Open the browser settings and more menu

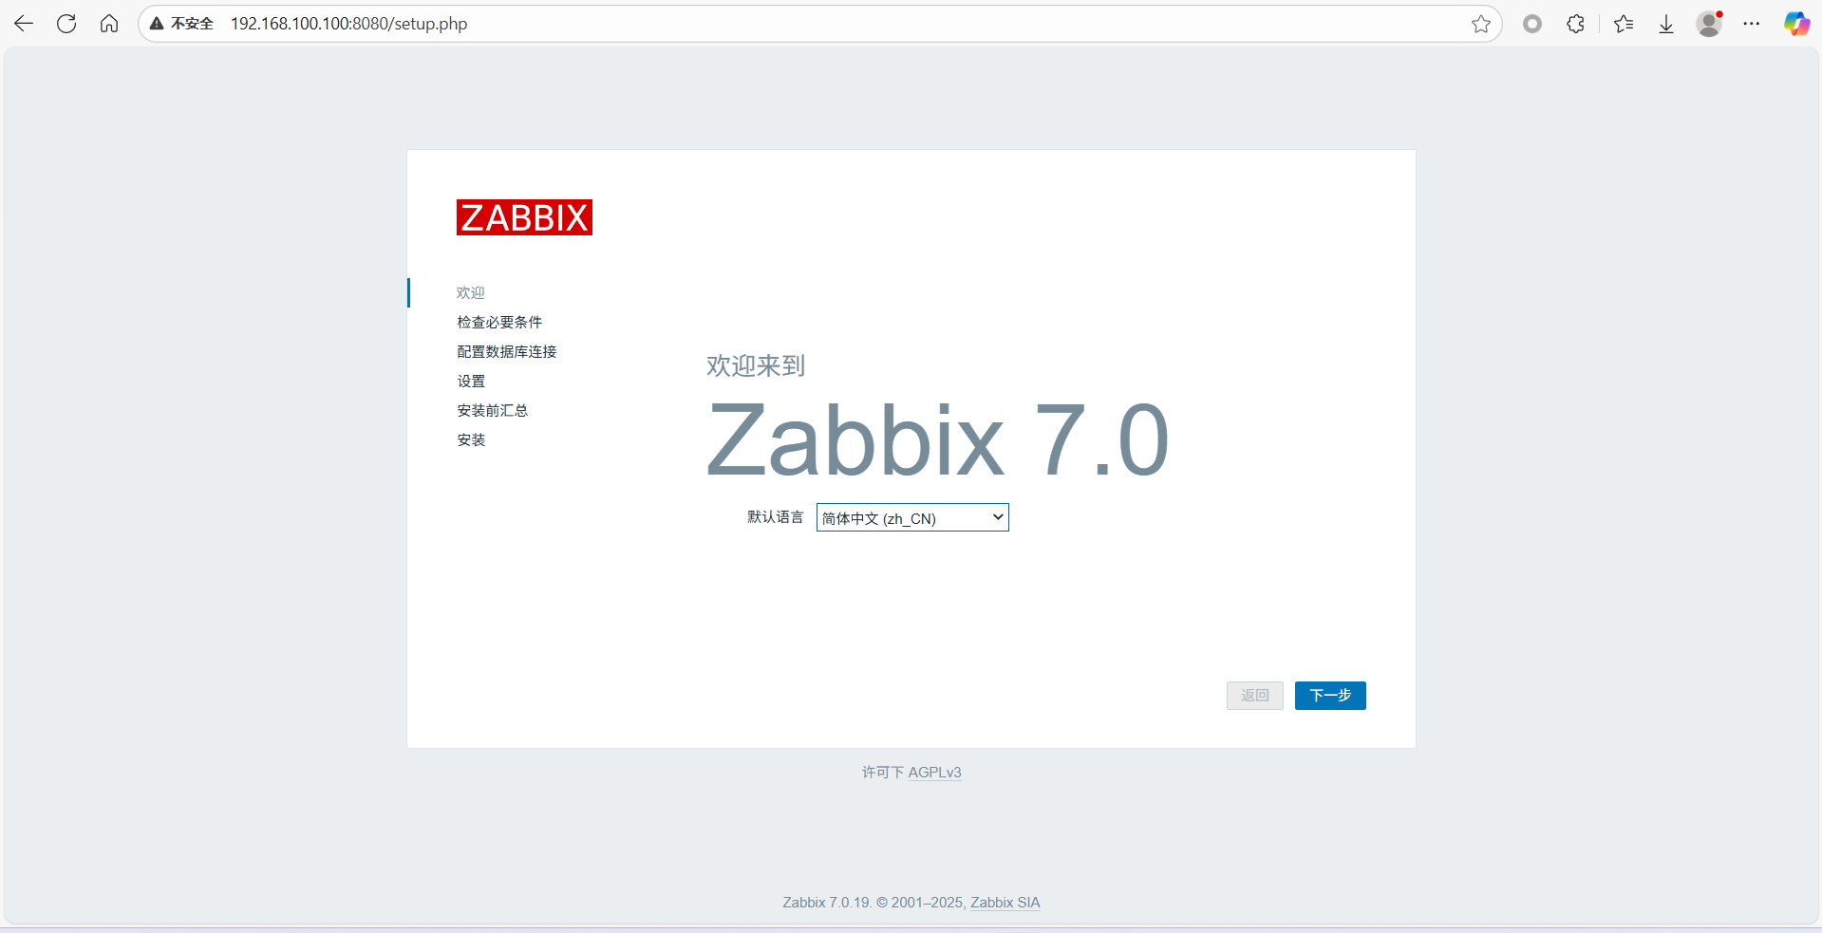pos(1752,24)
